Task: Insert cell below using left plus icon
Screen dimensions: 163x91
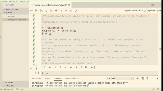Action: 31,68
